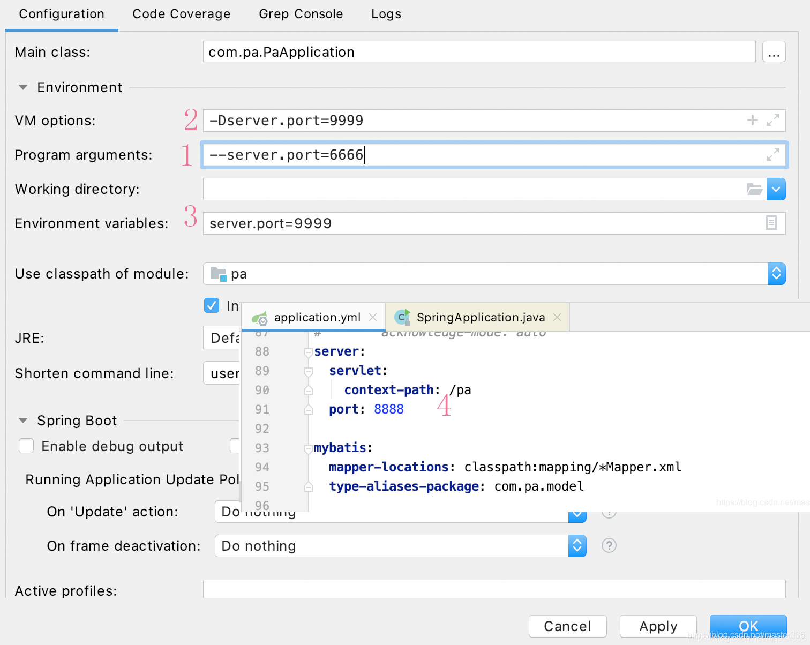This screenshot has width=810, height=645.
Task: Toggle the Enable debug output checkbox
Action: coord(26,446)
